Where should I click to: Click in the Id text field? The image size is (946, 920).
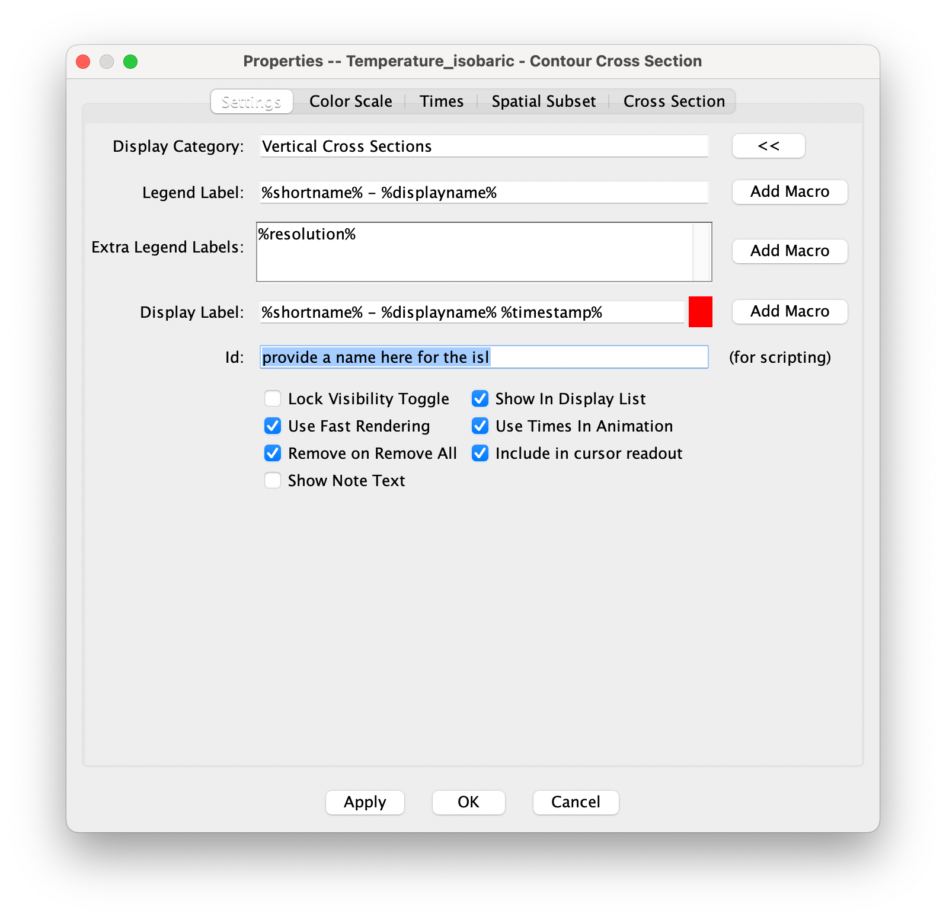(593, 357)
